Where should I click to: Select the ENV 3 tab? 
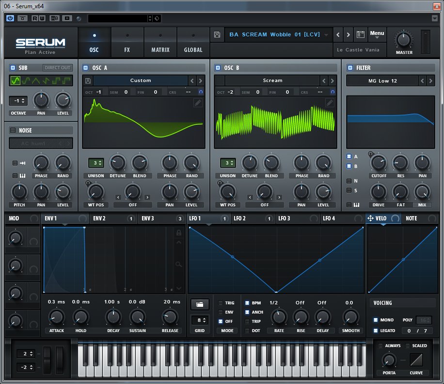tap(162, 218)
